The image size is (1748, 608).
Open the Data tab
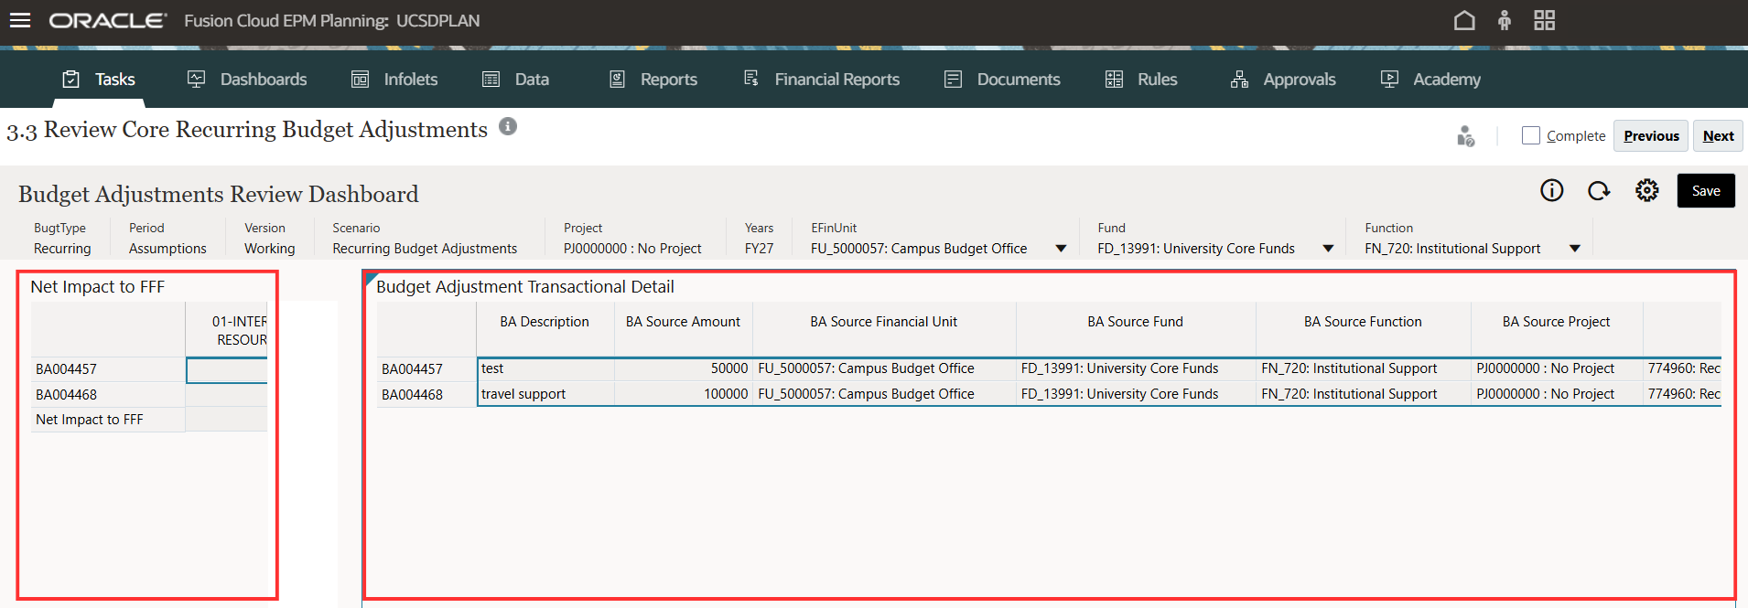[x=514, y=80]
